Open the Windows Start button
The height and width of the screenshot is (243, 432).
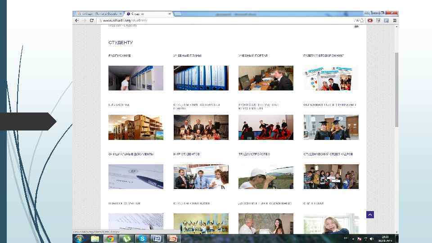click(79, 238)
